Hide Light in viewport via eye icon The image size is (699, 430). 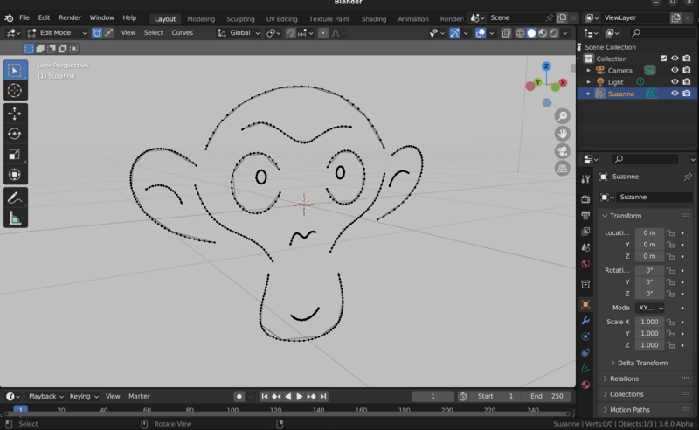point(675,81)
